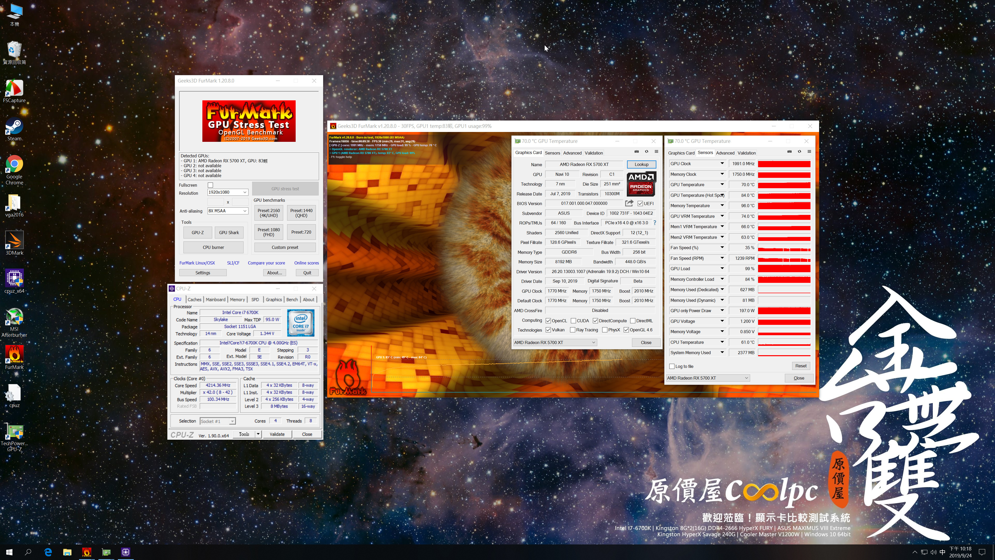Click Bus Interface question mark icon
The height and width of the screenshot is (560, 995).
coord(655,223)
